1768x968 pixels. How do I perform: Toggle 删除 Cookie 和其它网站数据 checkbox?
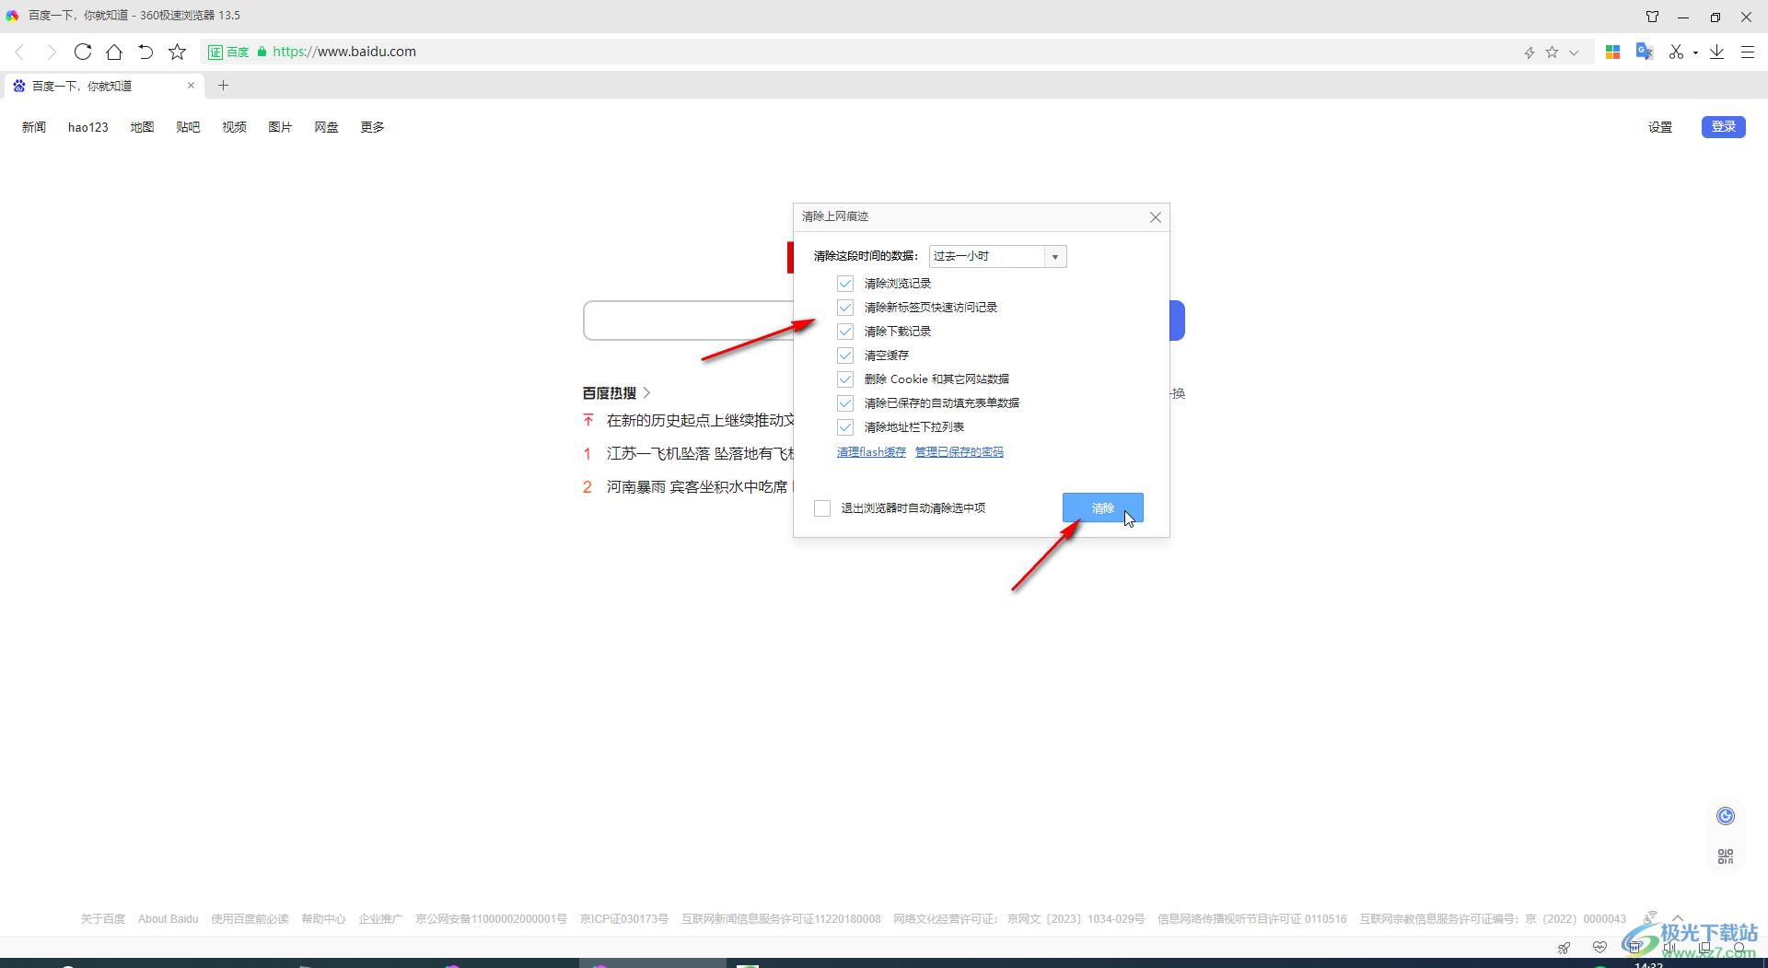pyautogui.click(x=845, y=379)
